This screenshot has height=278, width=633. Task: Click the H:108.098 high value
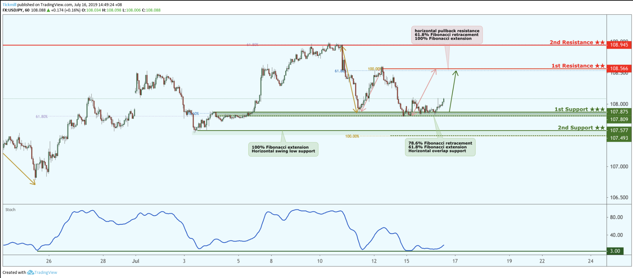(x=112, y=10)
